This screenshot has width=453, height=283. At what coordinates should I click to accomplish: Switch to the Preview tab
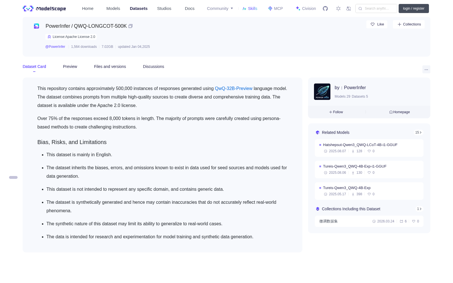coord(70,67)
